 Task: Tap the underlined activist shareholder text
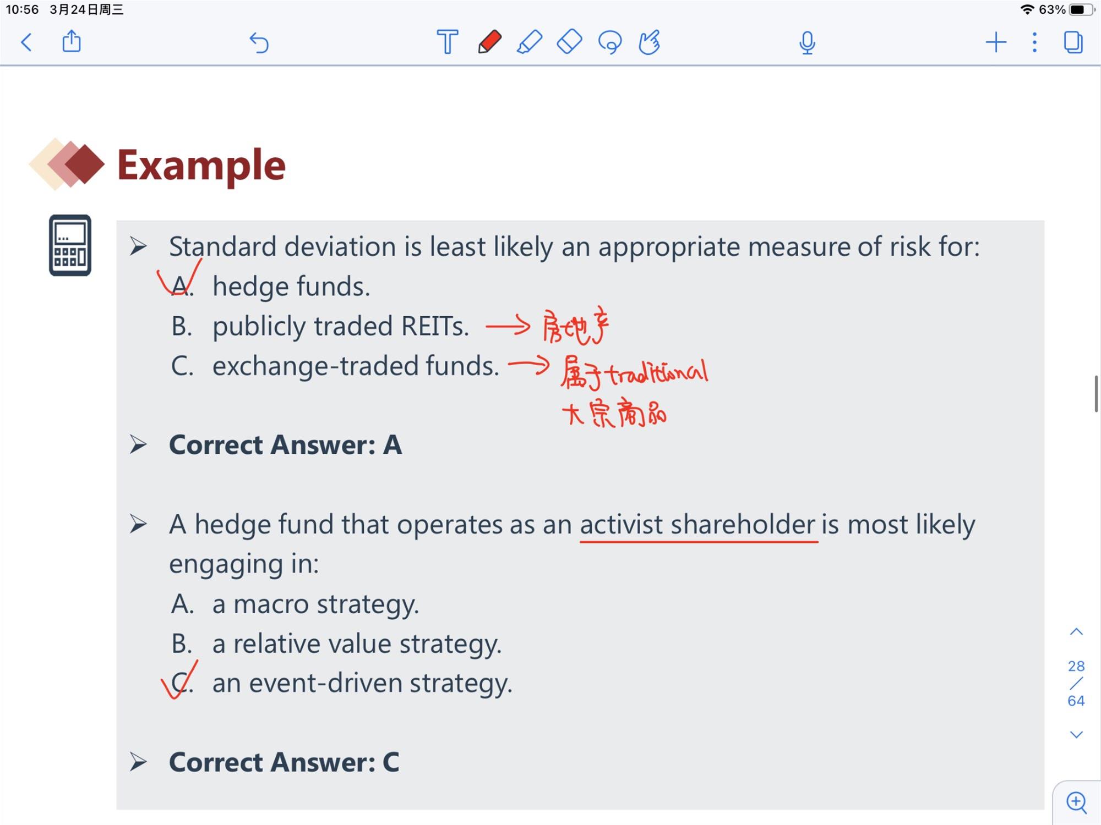[698, 524]
